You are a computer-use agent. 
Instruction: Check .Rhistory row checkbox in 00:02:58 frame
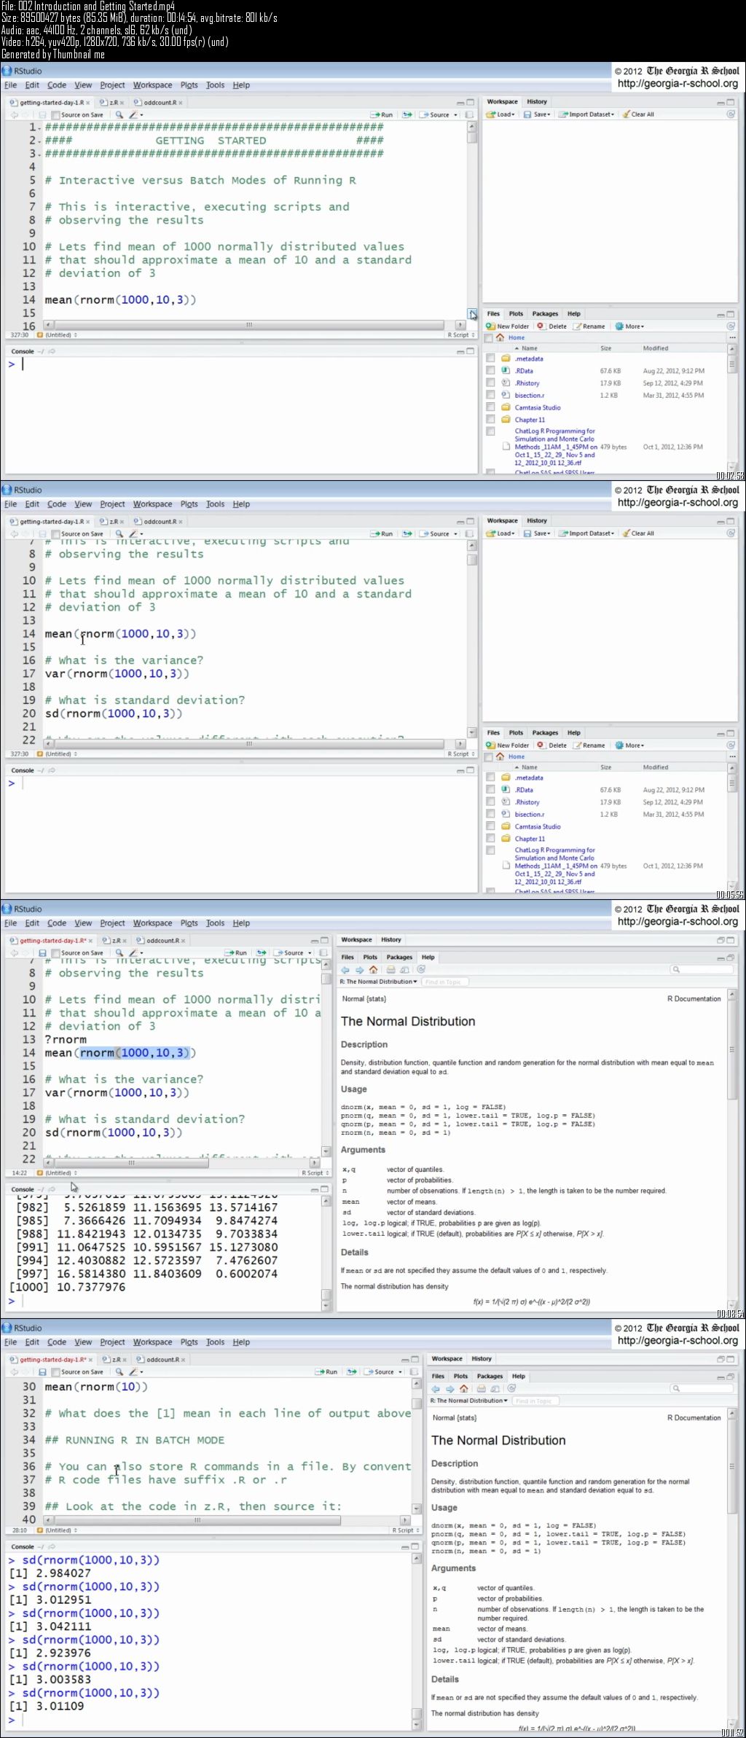point(490,383)
